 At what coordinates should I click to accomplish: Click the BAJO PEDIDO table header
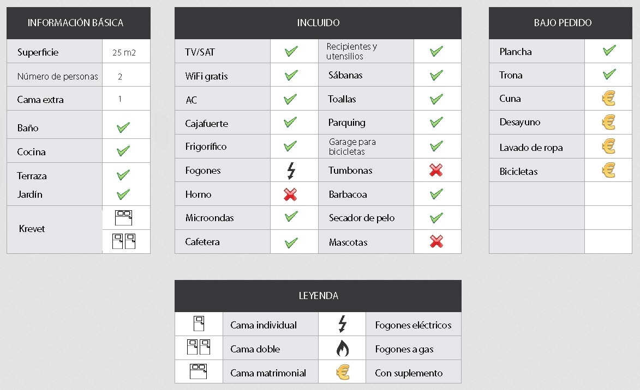pyautogui.click(x=560, y=23)
